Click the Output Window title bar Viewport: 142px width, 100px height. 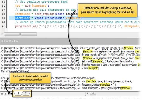click(70, 41)
